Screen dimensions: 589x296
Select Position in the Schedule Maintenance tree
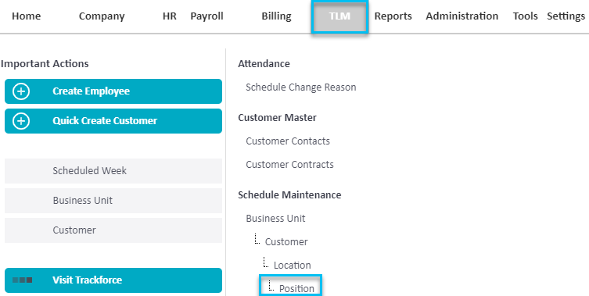click(296, 288)
